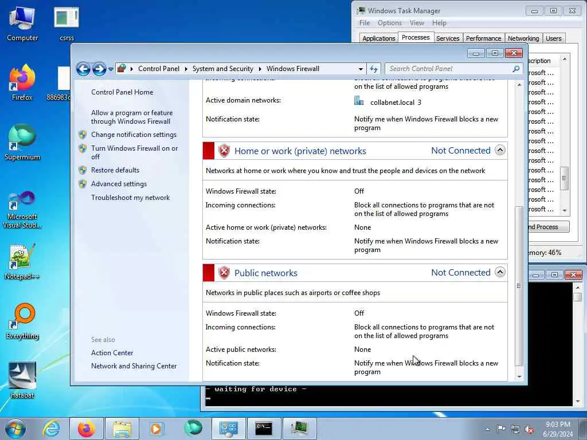
Task: Refresh the Control Panel address bar
Action: tap(374, 69)
